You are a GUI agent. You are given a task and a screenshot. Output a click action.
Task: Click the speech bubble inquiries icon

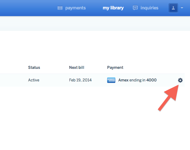(x=135, y=8)
